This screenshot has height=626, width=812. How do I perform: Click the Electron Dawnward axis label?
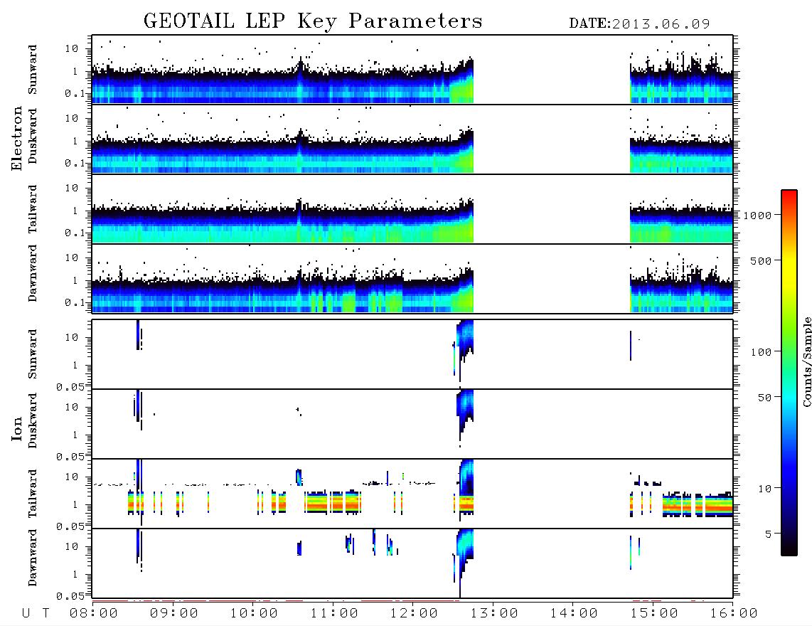point(33,274)
